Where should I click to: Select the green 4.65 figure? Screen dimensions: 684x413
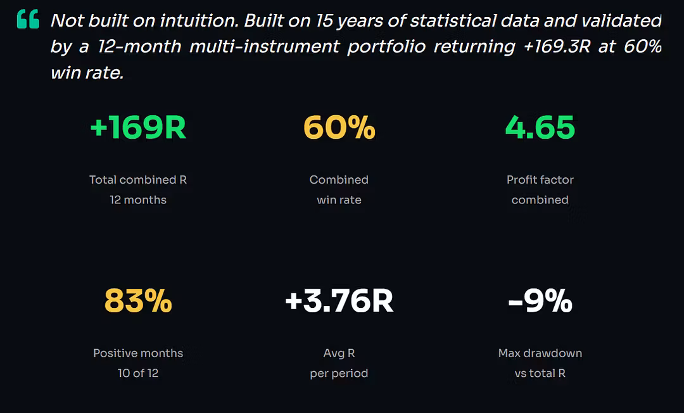pos(540,127)
